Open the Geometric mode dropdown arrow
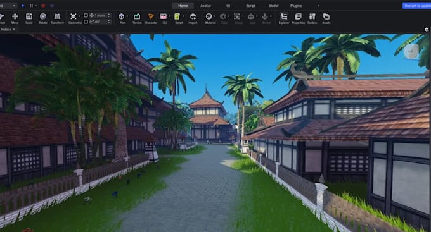 tap(79, 16)
